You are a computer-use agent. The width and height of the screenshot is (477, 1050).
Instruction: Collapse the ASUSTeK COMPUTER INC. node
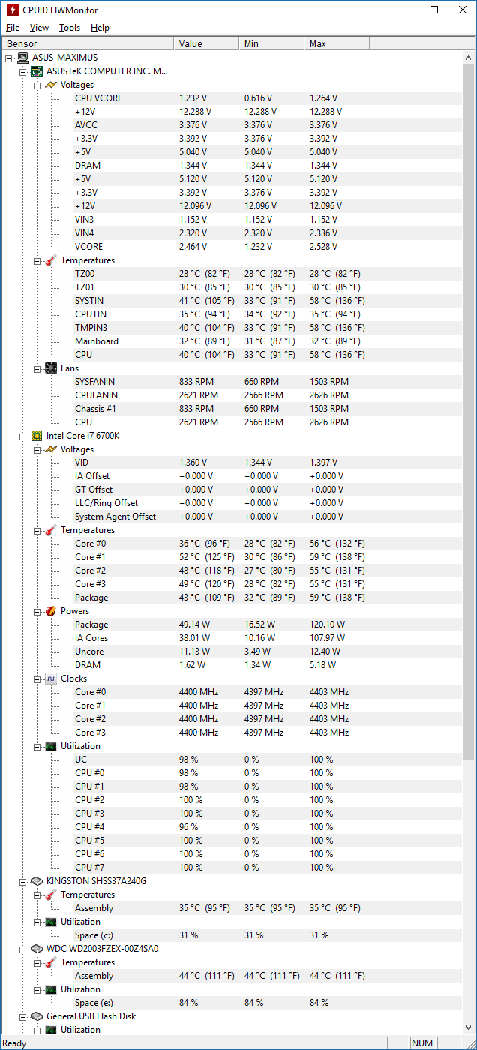click(22, 71)
